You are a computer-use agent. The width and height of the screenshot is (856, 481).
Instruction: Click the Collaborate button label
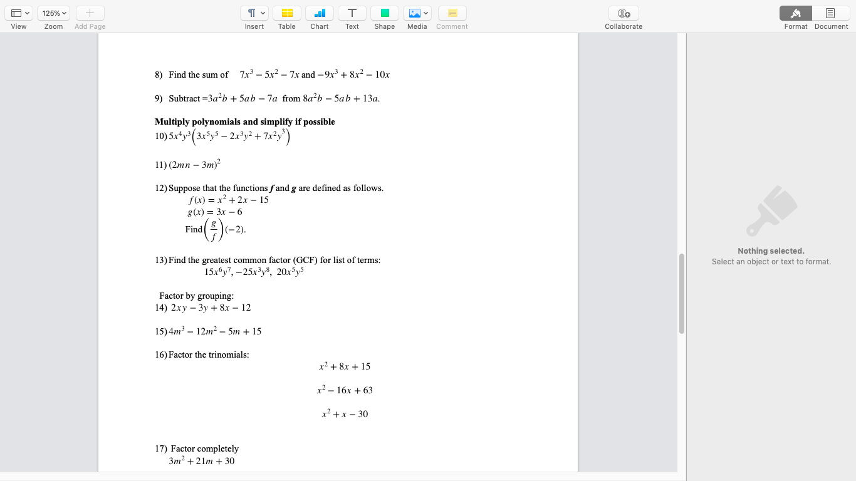623,26
